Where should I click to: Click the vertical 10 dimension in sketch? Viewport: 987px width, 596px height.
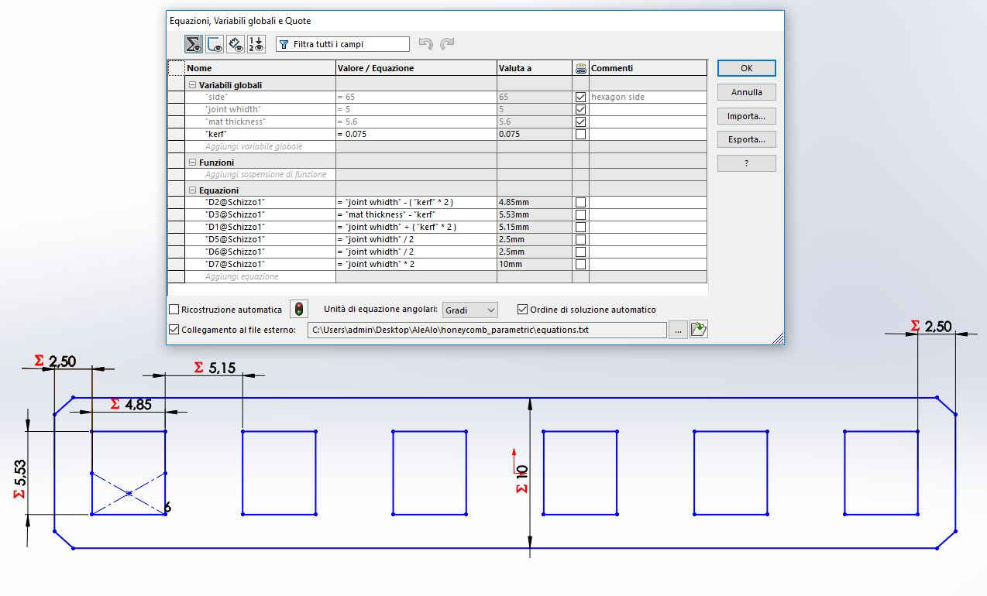[521, 478]
